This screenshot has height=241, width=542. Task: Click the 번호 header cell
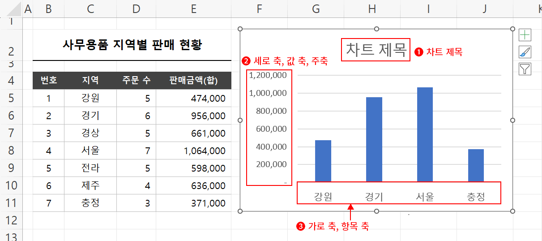pos(49,80)
